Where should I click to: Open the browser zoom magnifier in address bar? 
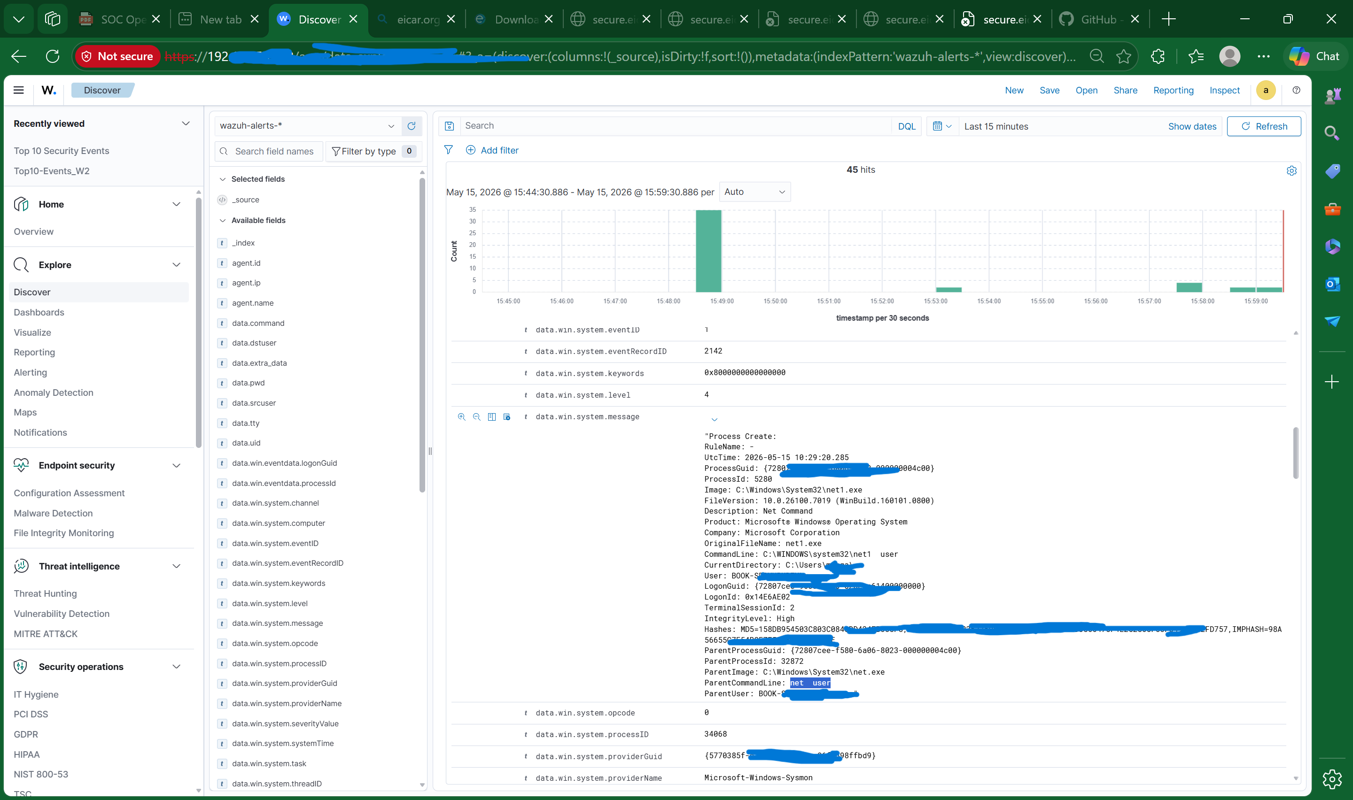pos(1096,56)
